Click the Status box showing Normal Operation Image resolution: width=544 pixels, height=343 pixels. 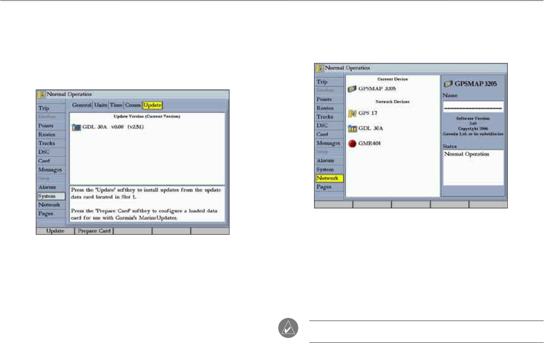473,168
